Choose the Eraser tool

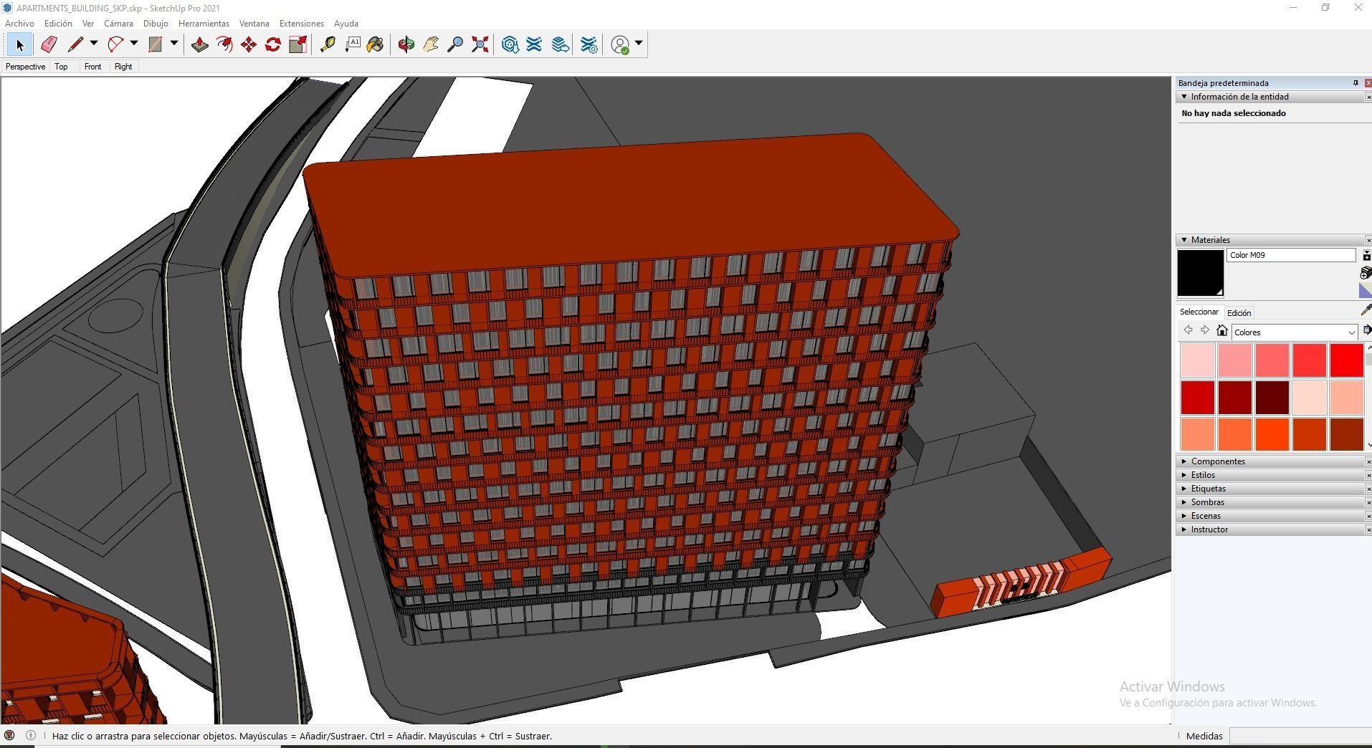[x=49, y=44]
